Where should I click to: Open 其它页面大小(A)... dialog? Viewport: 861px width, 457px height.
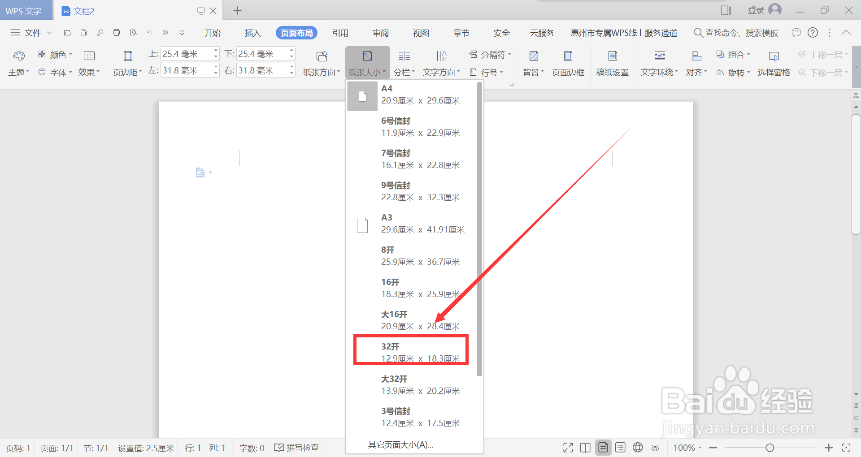400,445
